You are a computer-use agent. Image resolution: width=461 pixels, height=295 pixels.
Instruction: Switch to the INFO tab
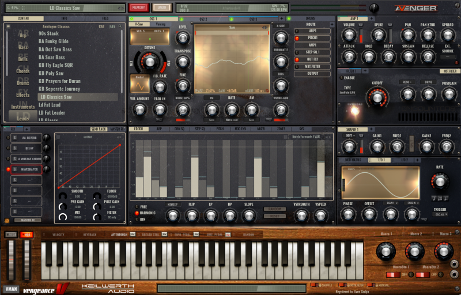click(65, 18)
